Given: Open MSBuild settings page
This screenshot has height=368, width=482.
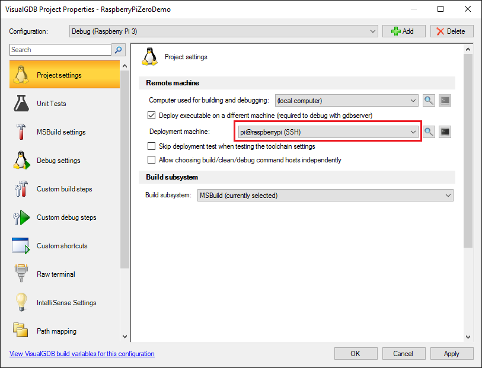Looking at the screenshot, I should (65, 132).
